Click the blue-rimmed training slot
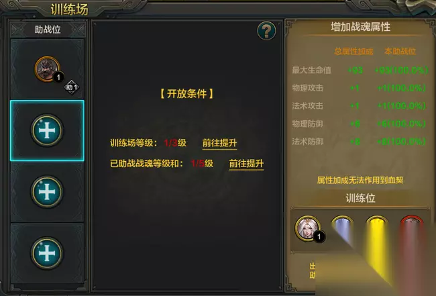 pyautogui.click(x=342, y=228)
